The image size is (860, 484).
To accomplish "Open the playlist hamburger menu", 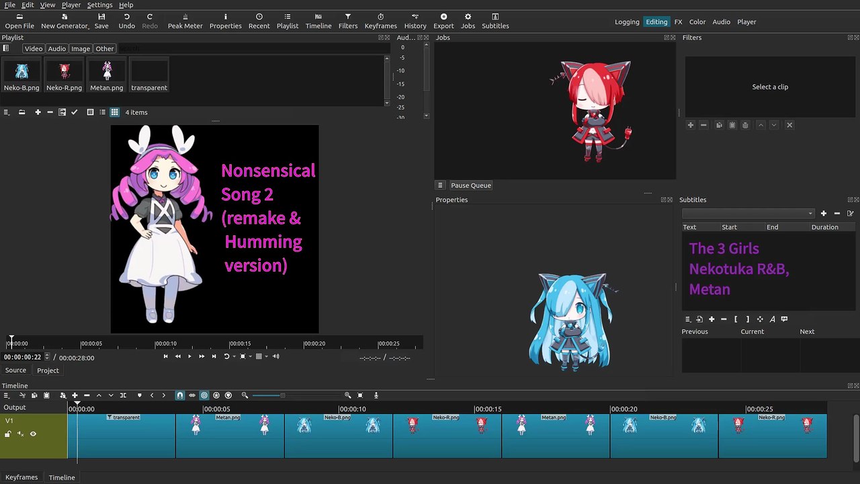I will click(x=6, y=112).
